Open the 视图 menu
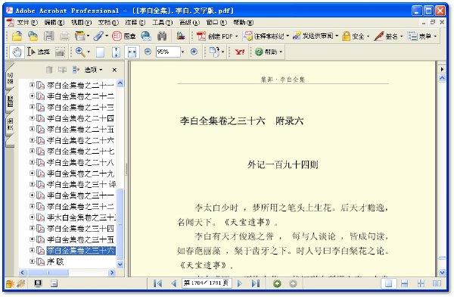Image resolution: width=454 pixels, height=297 pixels. point(81,22)
